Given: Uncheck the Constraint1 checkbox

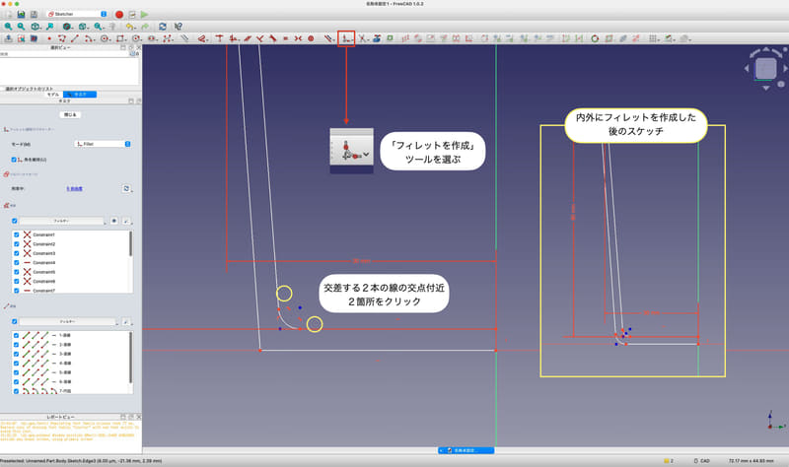Looking at the screenshot, I should click(x=16, y=234).
